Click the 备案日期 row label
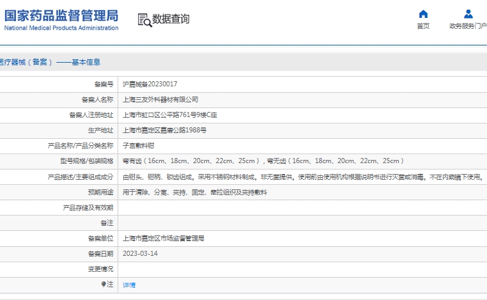 point(100,254)
